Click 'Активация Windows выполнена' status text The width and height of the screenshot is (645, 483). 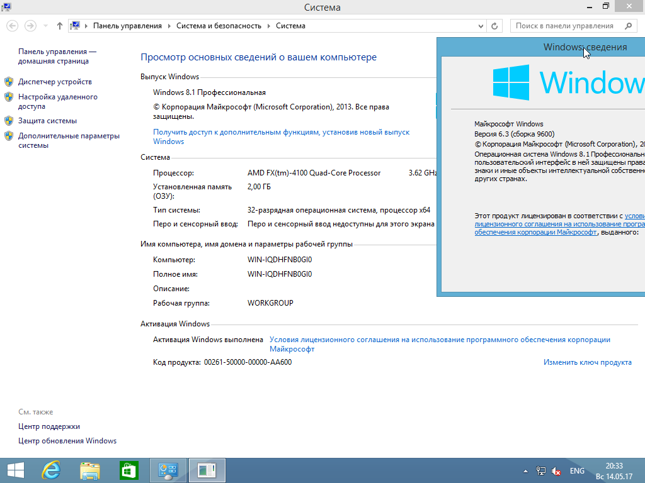208,340
